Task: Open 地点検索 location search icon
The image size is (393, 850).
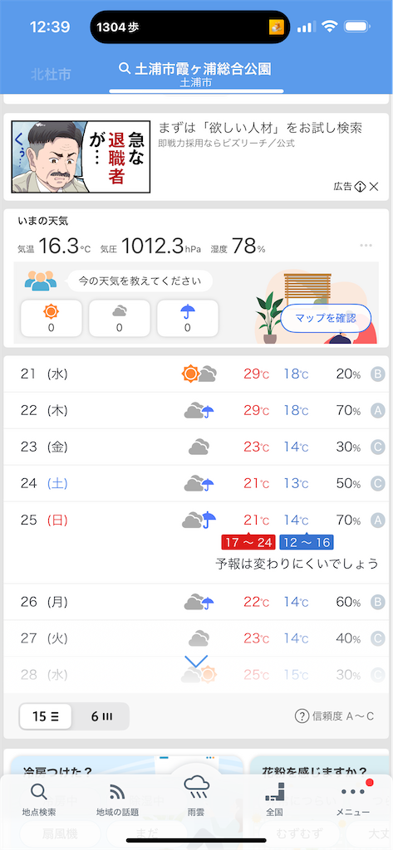Action: (38, 799)
